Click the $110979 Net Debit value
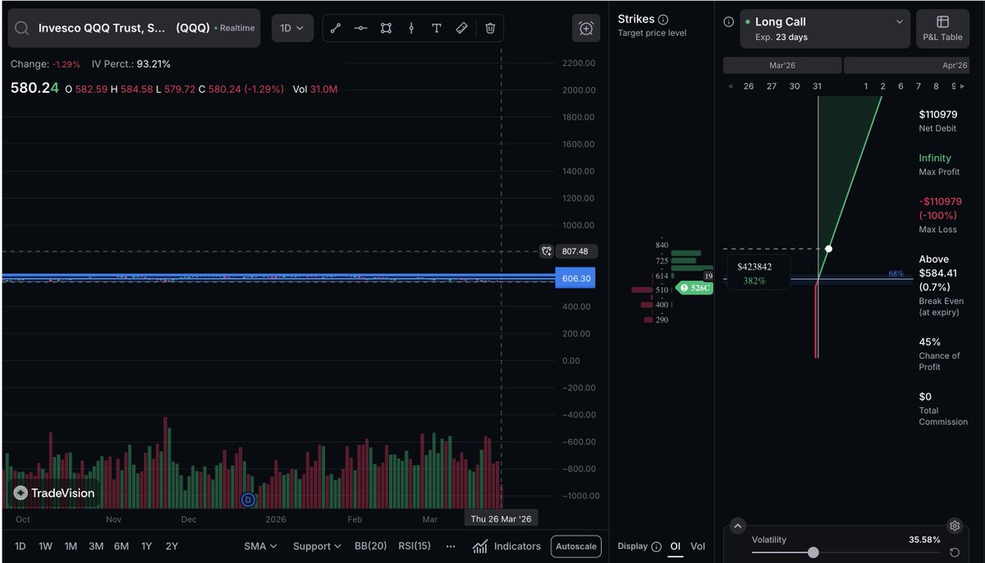Image resolution: width=985 pixels, height=563 pixels. click(937, 115)
